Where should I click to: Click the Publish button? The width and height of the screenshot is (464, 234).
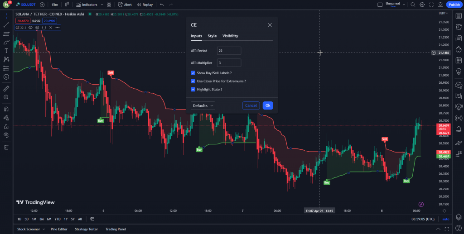pyautogui.click(x=454, y=5)
